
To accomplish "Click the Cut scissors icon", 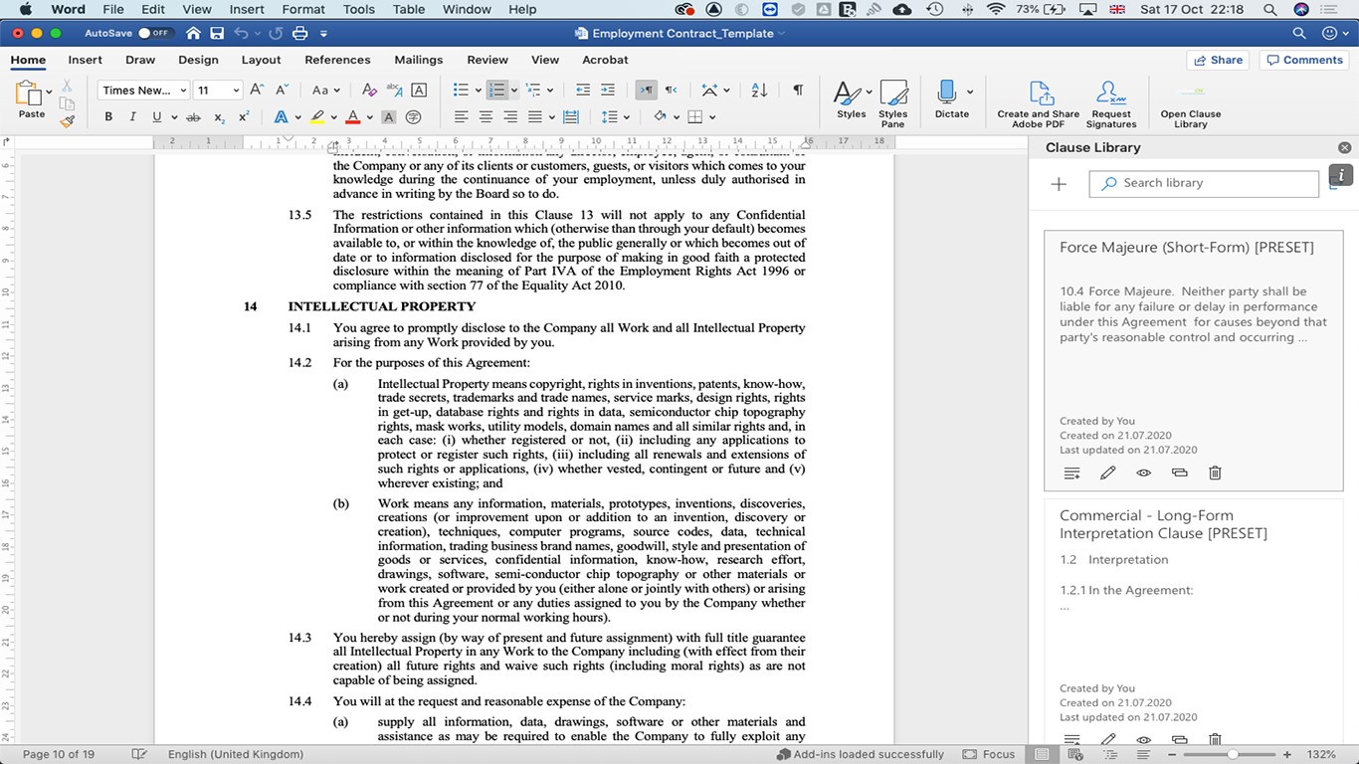I will (68, 86).
